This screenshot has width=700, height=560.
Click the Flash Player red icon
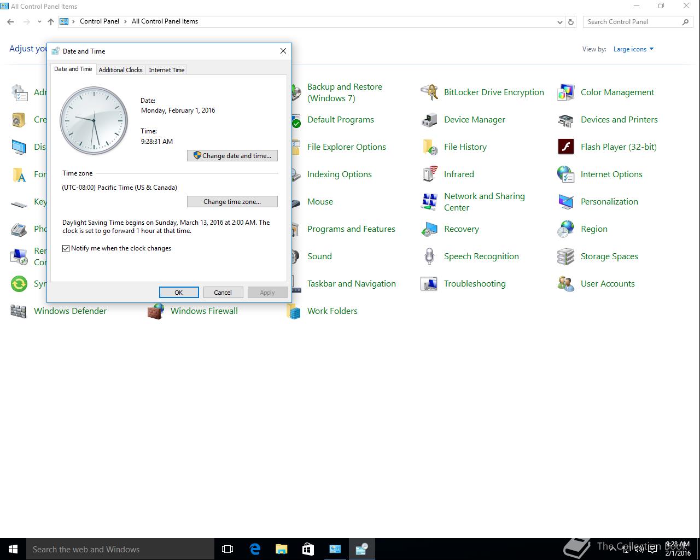pyautogui.click(x=565, y=147)
